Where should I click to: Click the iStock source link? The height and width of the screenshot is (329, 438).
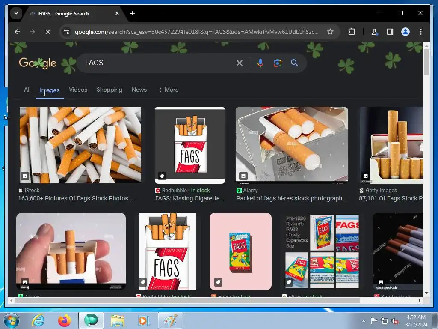pos(29,191)
